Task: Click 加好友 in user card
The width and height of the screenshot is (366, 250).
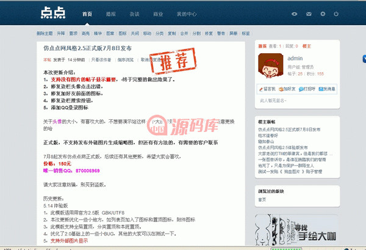Action: [289, 89]
